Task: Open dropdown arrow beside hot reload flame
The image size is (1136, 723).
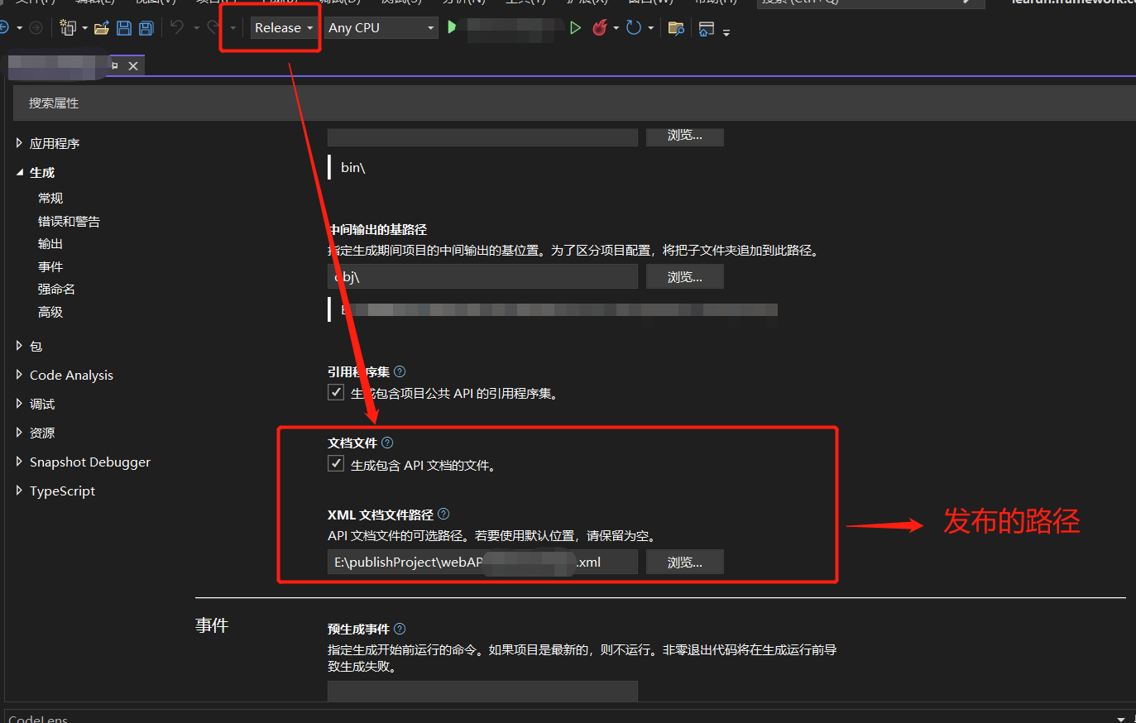Action: (616, 28)
